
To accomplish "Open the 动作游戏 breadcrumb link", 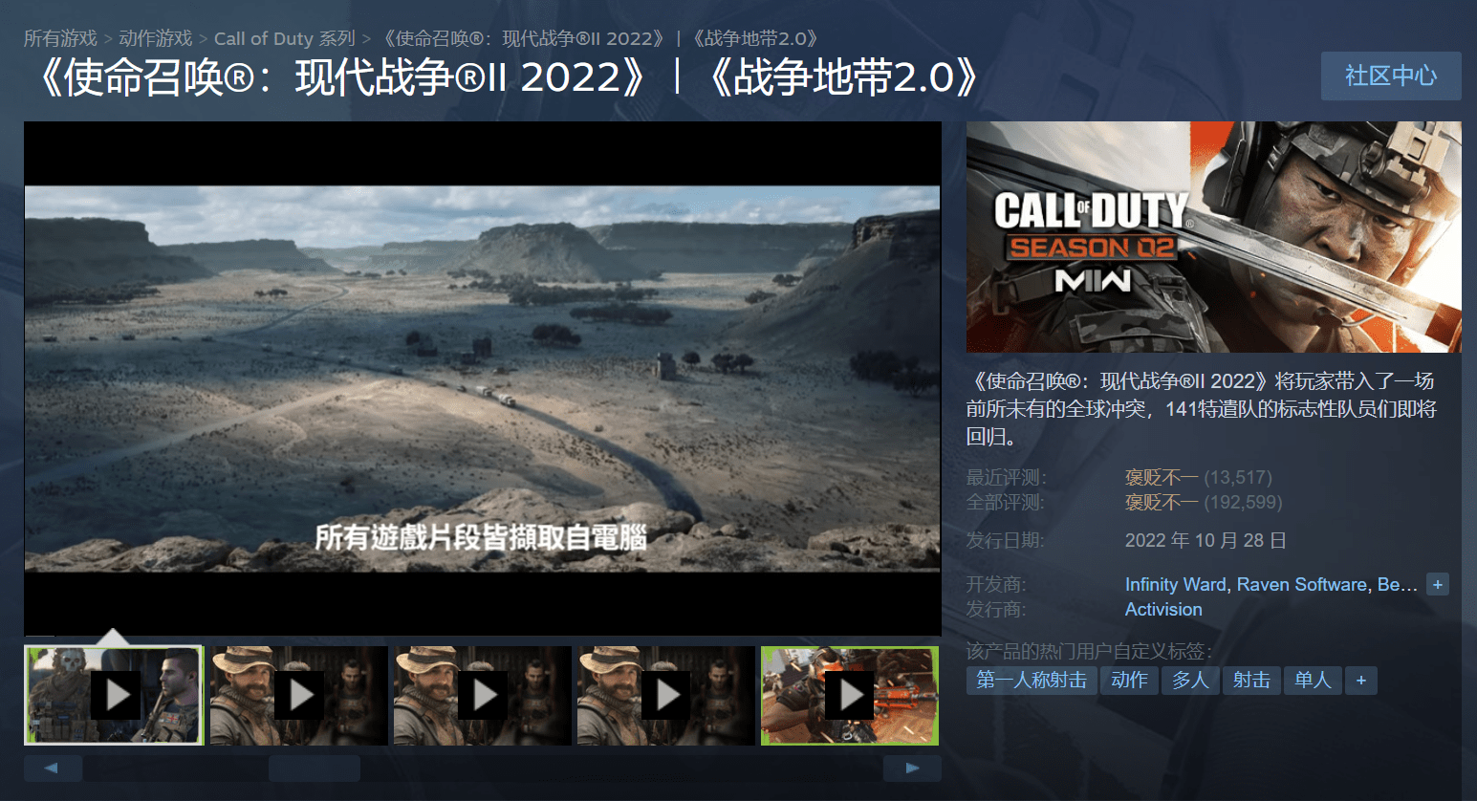I will 156,38.
